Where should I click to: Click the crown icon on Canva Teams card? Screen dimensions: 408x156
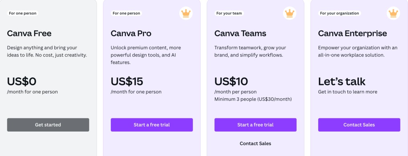tap(290, 13)
